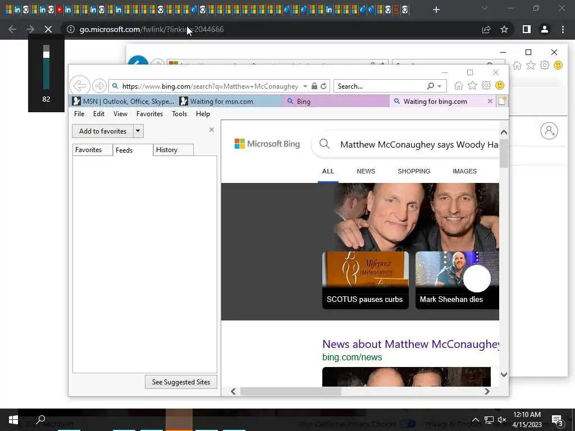Image resolution: width=575 pixels, height=431 pixels.
Task: Click the vertical scrollbar down arrow in Bing page
Action: point(504,374)
